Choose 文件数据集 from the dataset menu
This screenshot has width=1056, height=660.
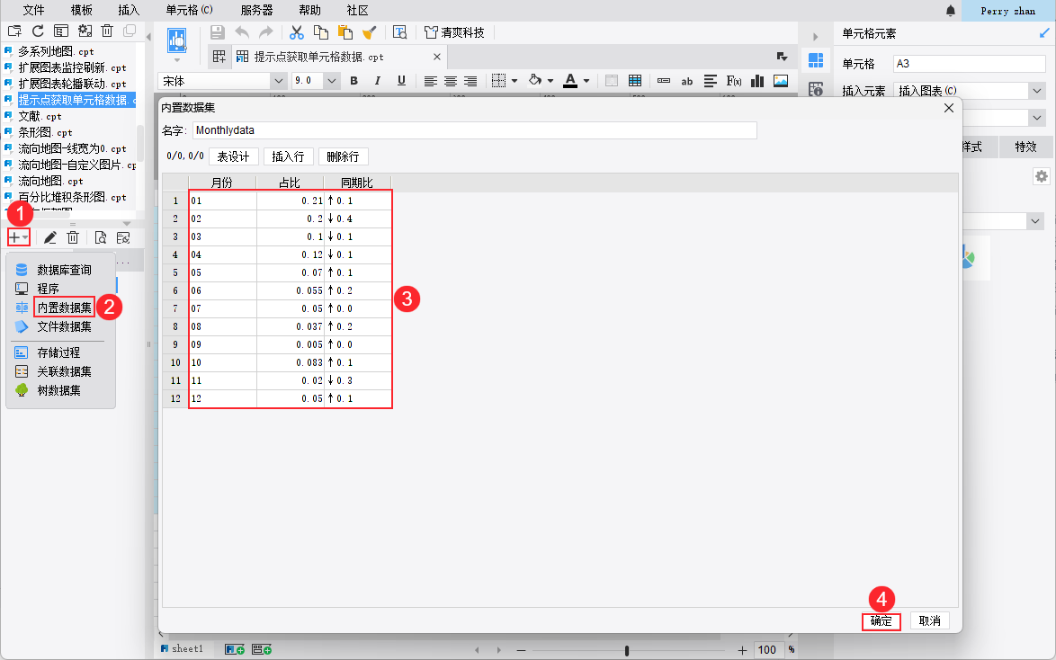pyautogui.click(x=64, y=326)
